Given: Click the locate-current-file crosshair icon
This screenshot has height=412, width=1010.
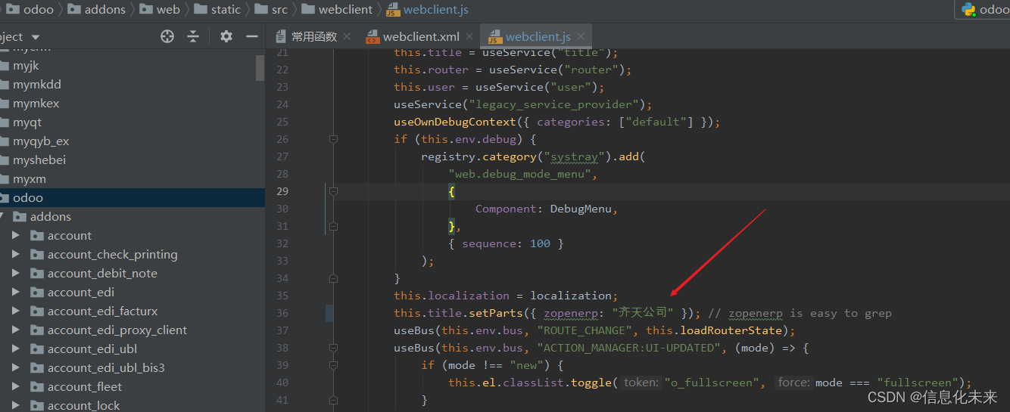Looking at the screenshot, I should click(167, 36).
